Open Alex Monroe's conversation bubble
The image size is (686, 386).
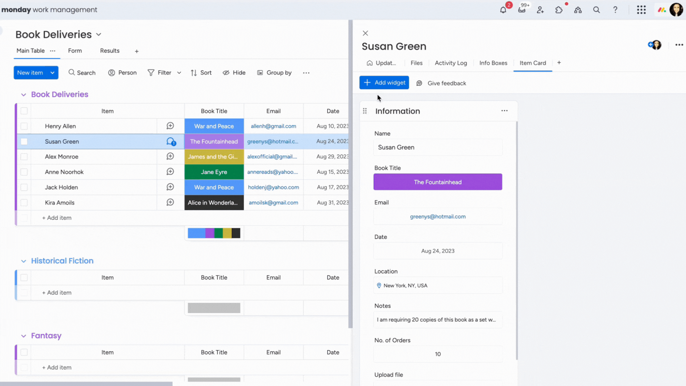pos(170,157)
